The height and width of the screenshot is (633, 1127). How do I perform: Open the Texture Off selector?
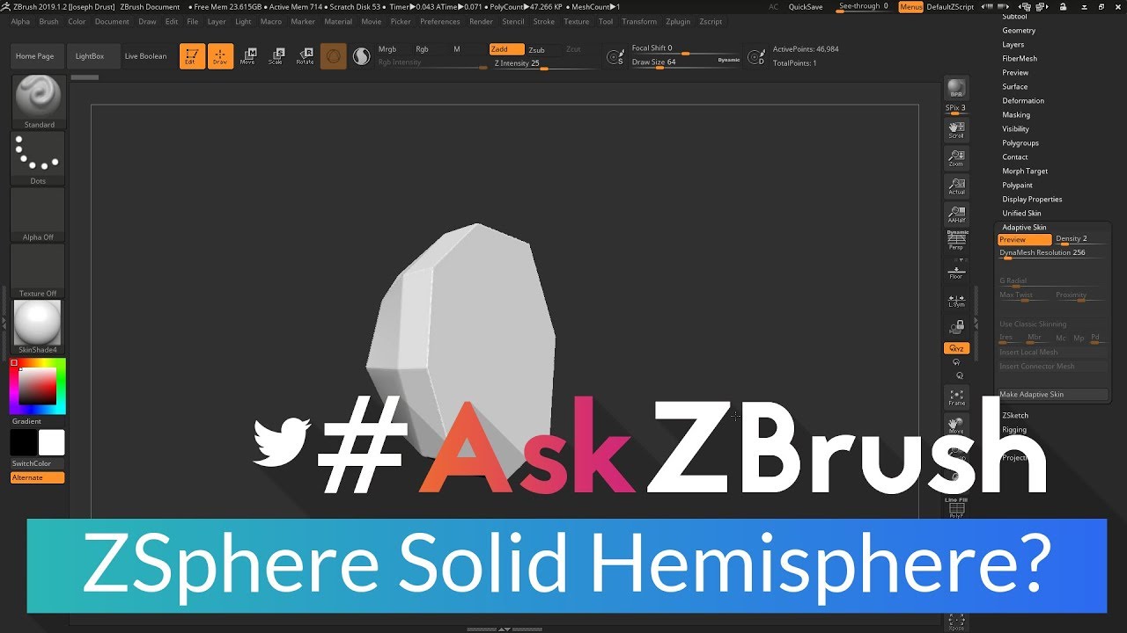(x=38, y=271)
